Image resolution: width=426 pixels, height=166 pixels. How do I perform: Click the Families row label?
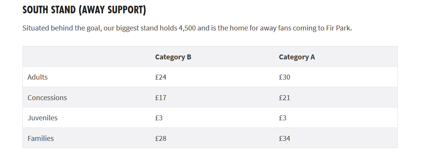pos(40,138)
